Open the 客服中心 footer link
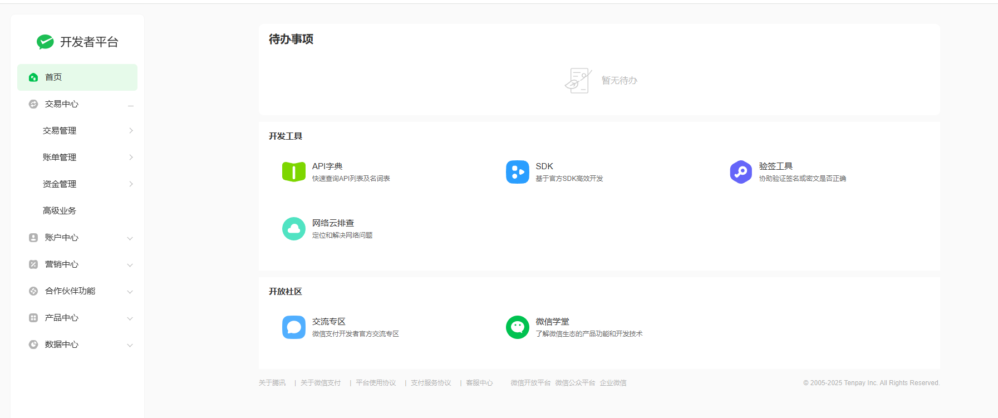The height and width of the screenshot is (418, 998). click(479, 383)
